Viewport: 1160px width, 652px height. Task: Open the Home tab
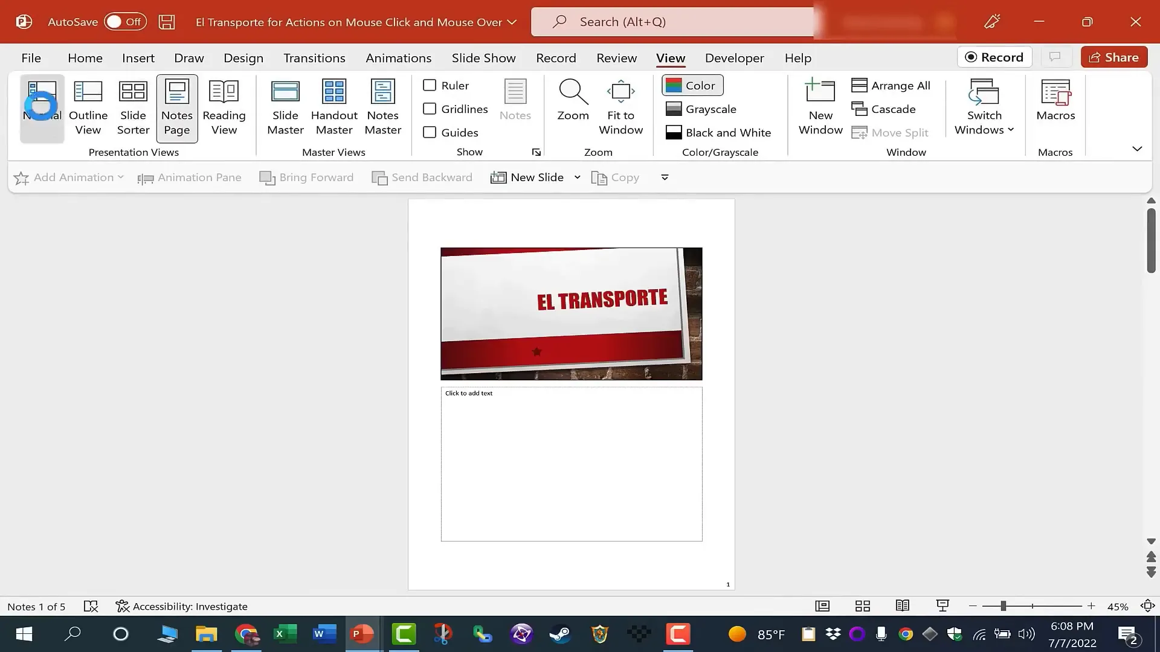pos(85,58)
